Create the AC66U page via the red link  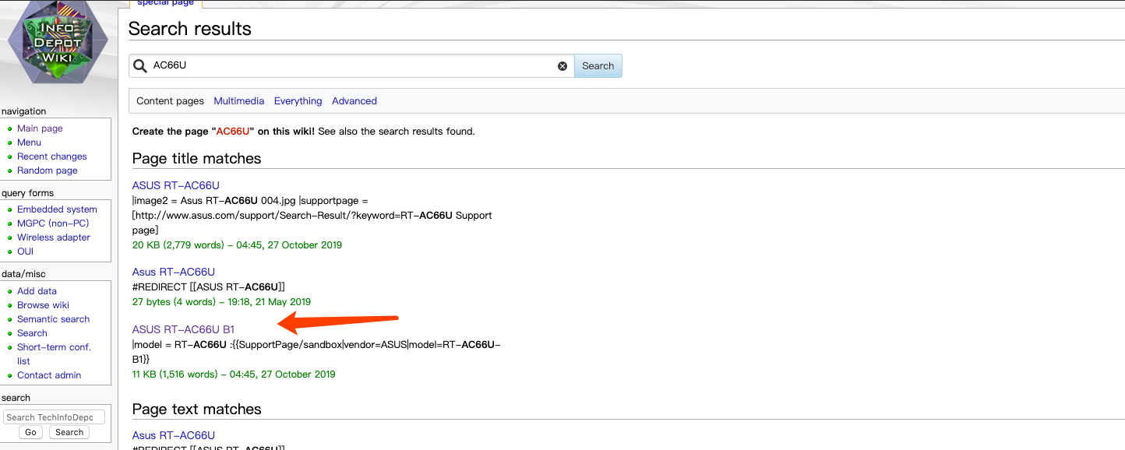tap(232, 132)
